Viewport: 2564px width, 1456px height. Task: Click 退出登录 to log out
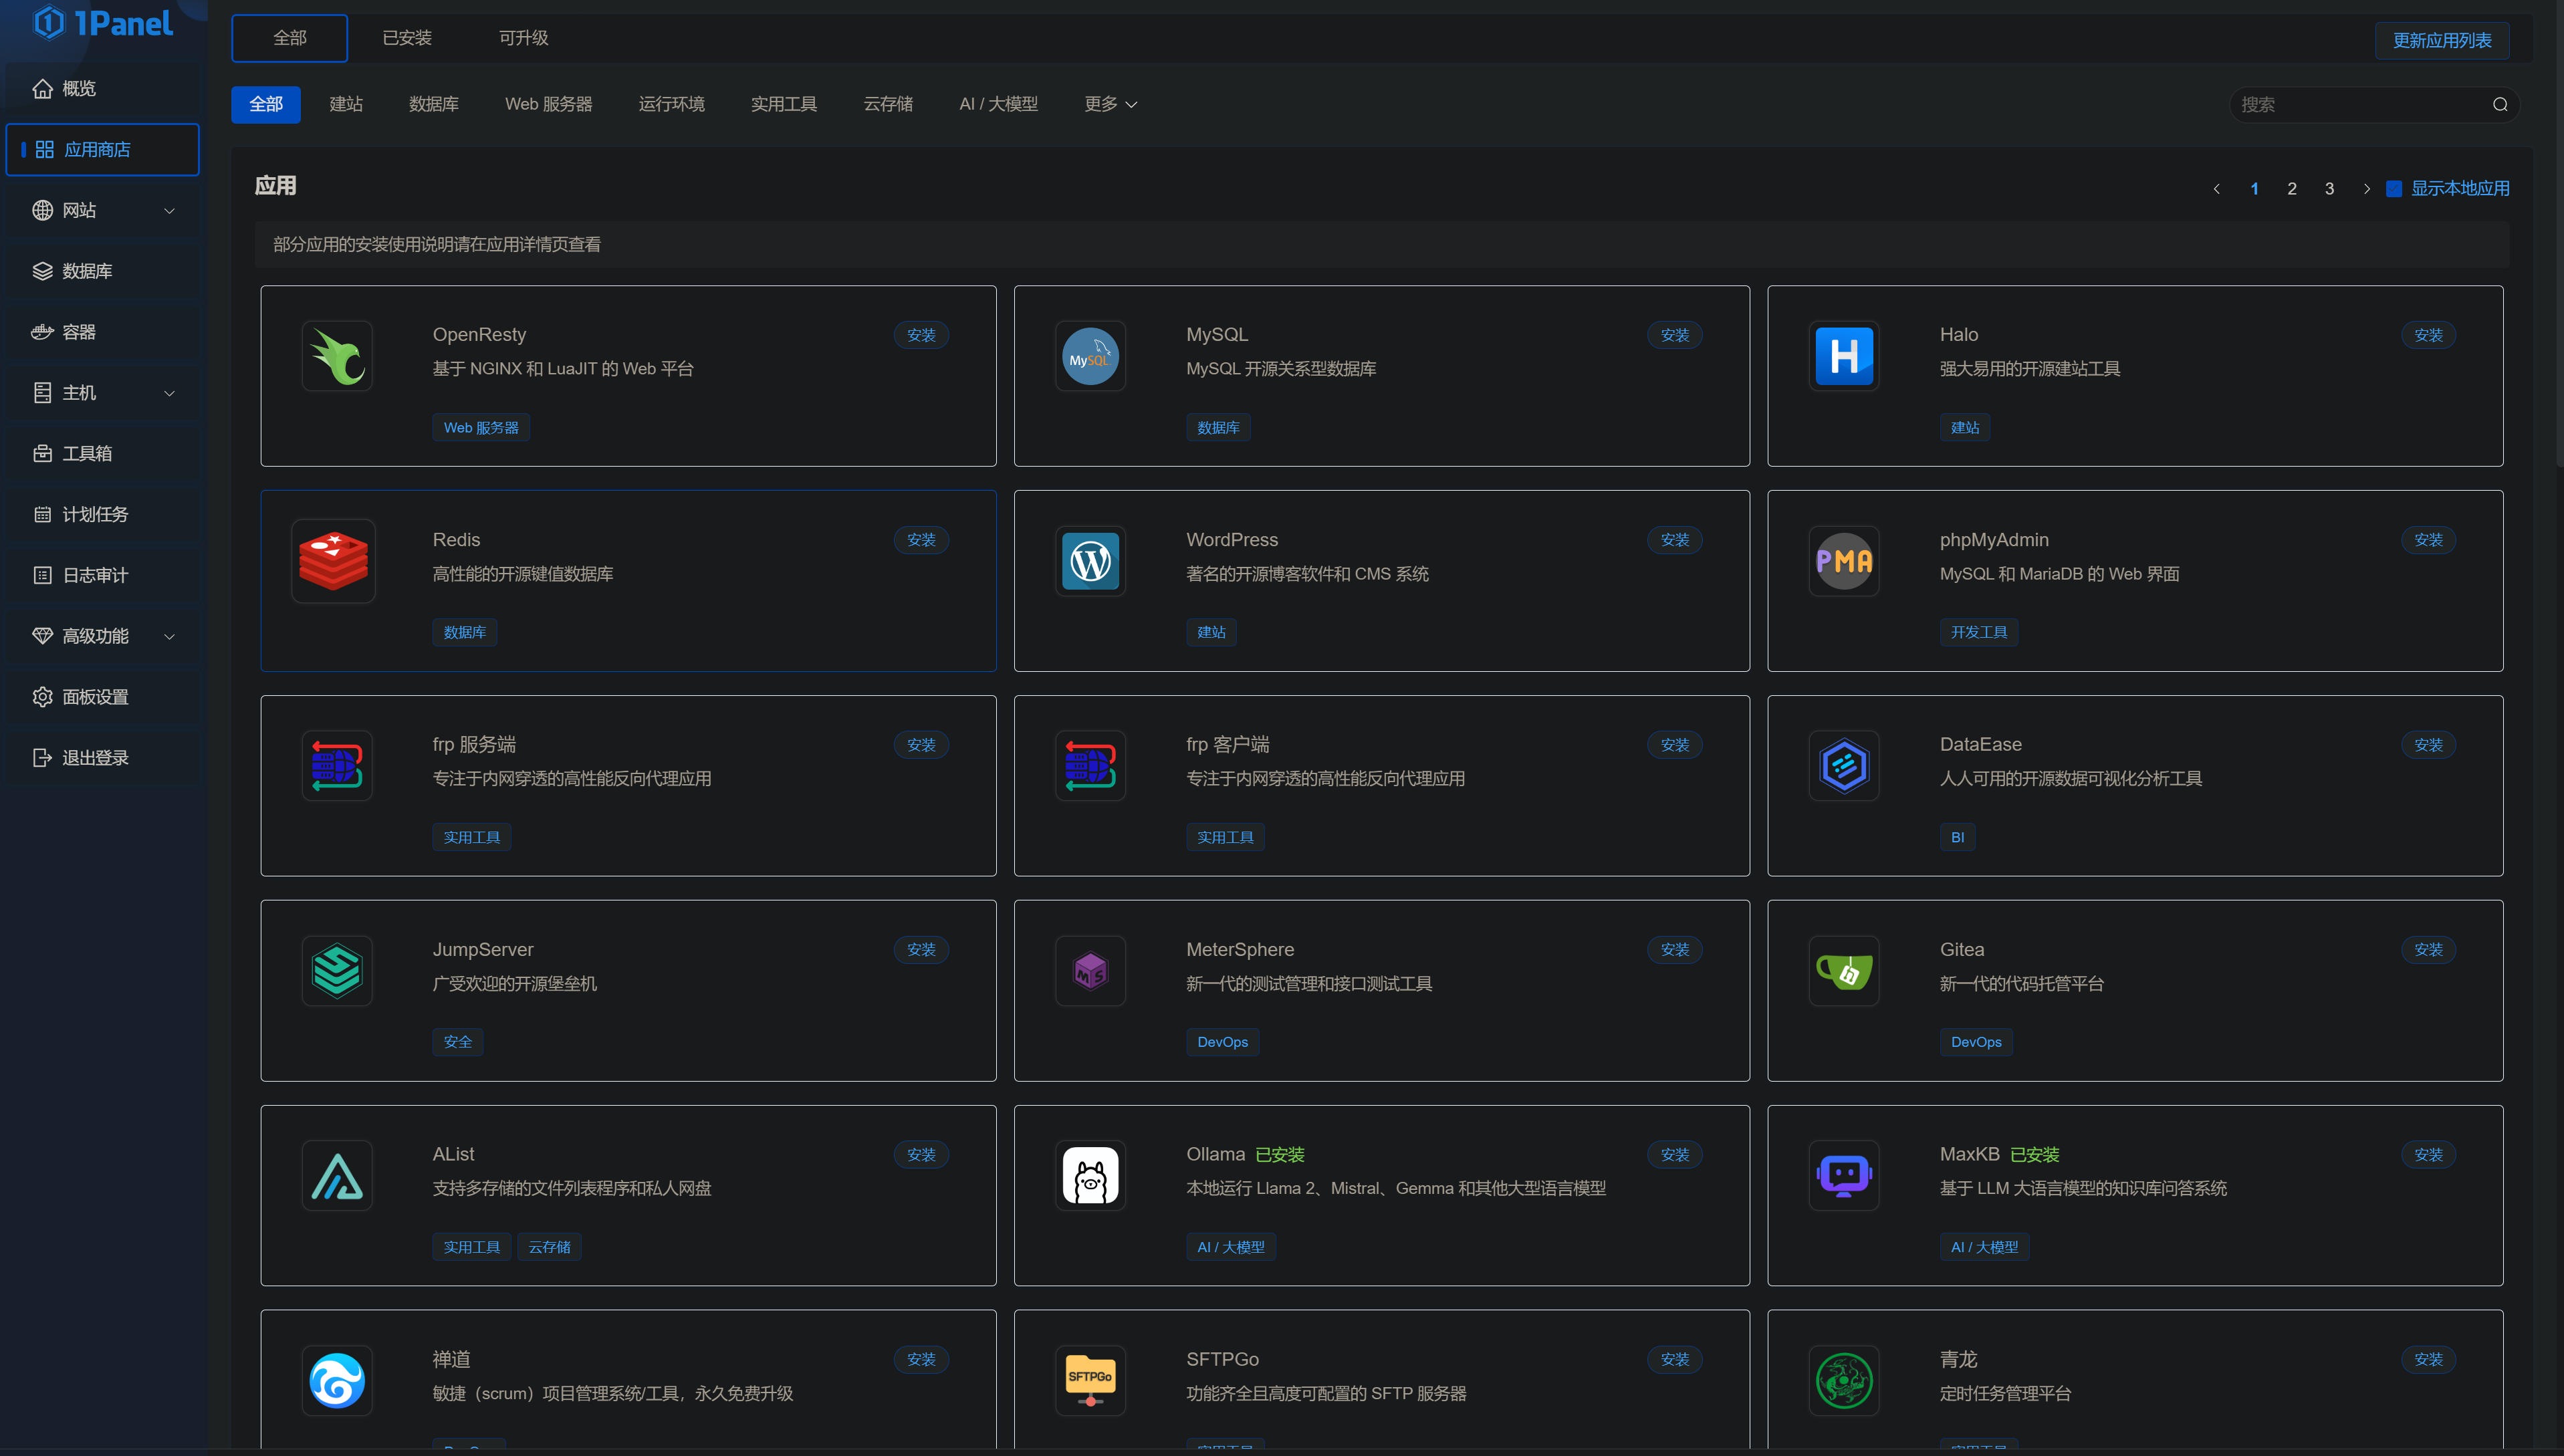point(103,758)
